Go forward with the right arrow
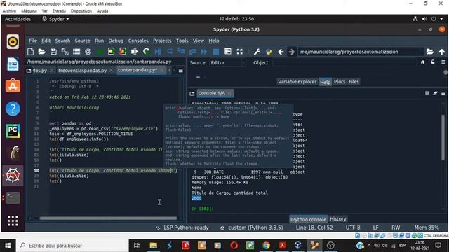The image size is (449, 252). tap(292, 52)
